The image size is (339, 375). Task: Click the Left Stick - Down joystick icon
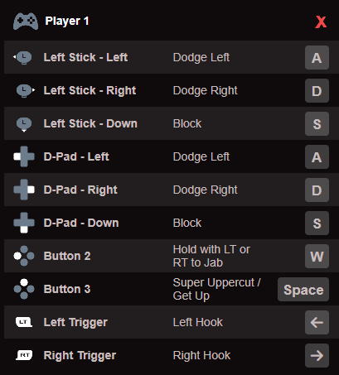pos(24,124)
